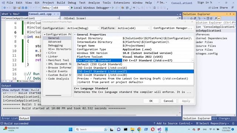Expand the C/C++ property node
This screenshot has width=237, height=133.
coord(47,53)
